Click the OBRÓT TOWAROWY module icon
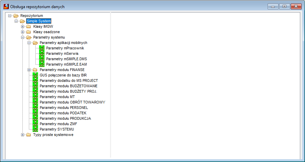The image size is (305, 162). 35,102
